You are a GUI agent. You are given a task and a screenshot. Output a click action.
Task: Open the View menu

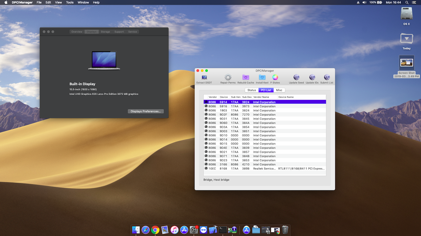click(x=59, y=2)
